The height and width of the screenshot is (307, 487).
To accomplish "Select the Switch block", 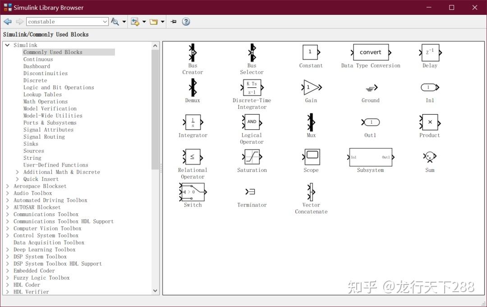I will pyautogui.click(x=193, y=192).
